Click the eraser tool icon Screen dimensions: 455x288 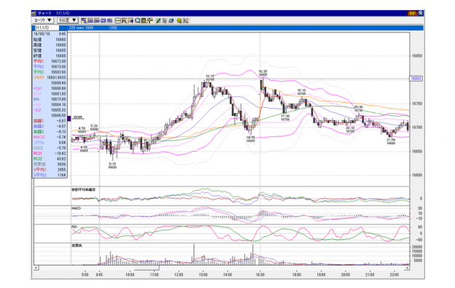click(x=171, y=20)
